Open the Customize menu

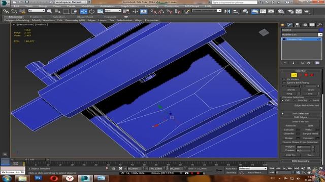click(172, 6)
